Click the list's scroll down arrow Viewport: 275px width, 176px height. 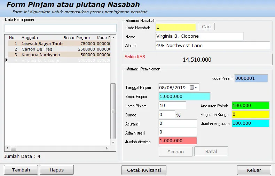[113, 142]
